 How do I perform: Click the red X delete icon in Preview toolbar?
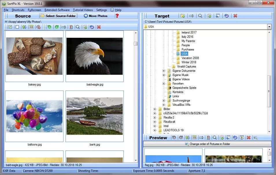pyautogui.click(x=249, y=138)
